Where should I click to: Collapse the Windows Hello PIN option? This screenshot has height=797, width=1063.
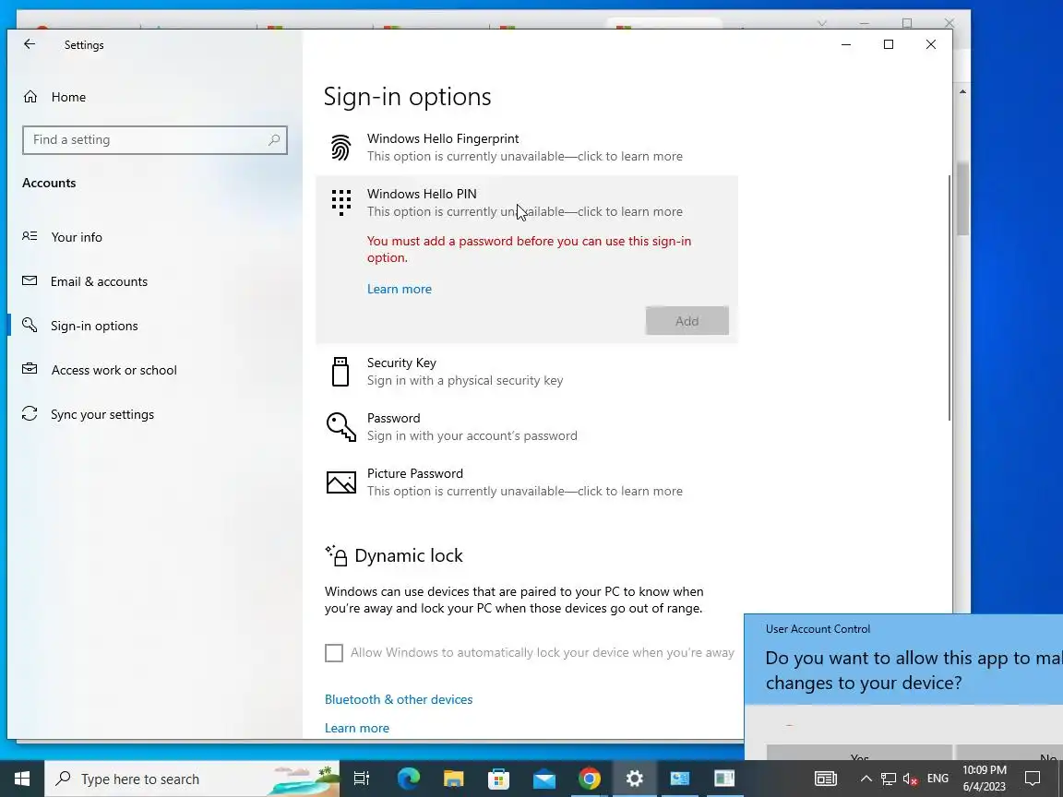click(x=526, y=203)
